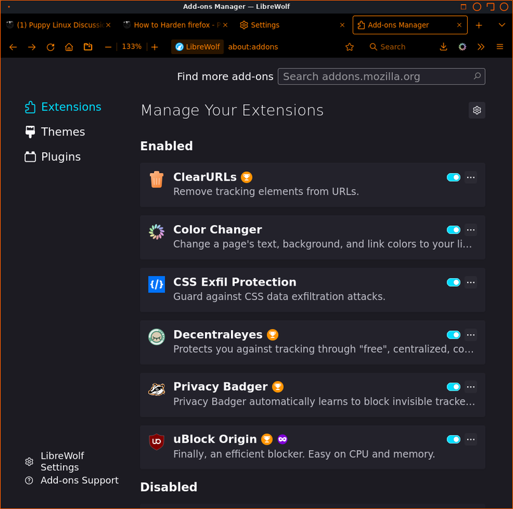Switch to the How to Harden firefox tab

tap(176, 25)
